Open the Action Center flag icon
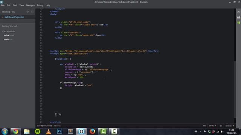Screen dimensions: 241x135 click(205, 132)
